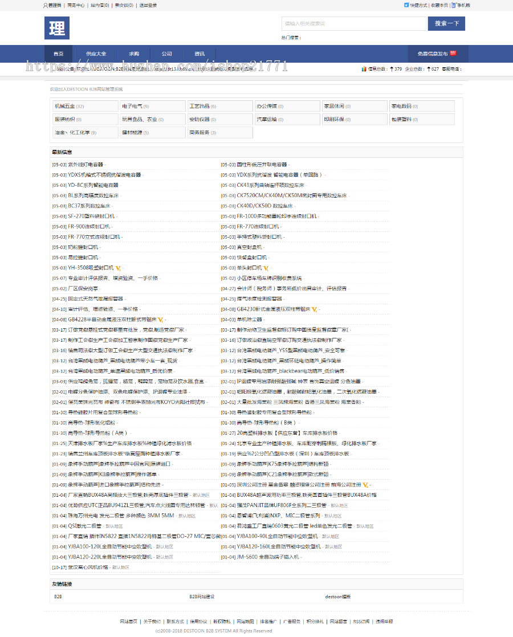Open the 商务中心 link
This screenshot has height=637, width=513.
point(76,5)
